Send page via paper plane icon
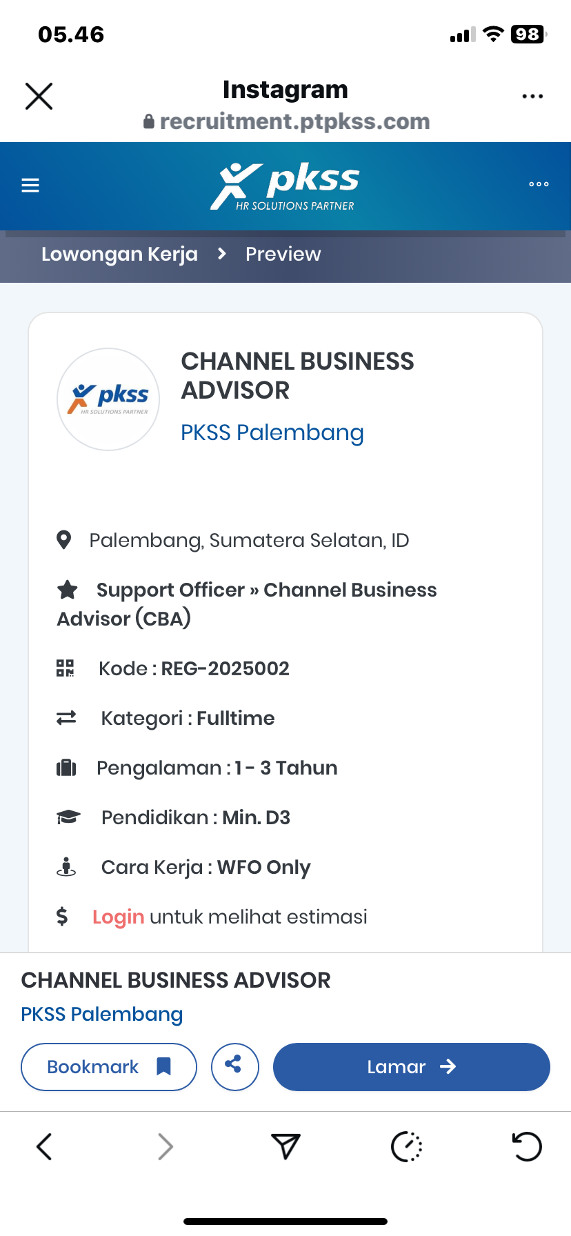This screenshot has width=571, height=1236. [285, 1146]
